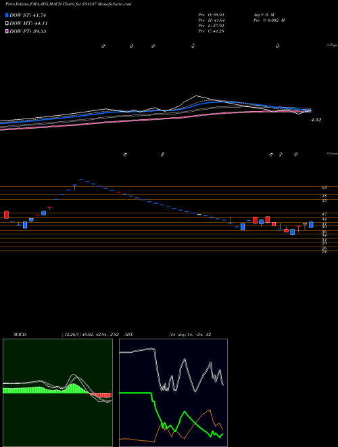Click the last blue candlestick on right

coord(311,225)
